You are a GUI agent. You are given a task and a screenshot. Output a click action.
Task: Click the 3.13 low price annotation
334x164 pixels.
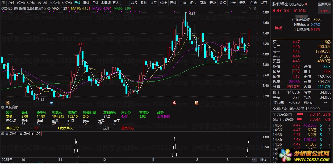pos(41,100)
